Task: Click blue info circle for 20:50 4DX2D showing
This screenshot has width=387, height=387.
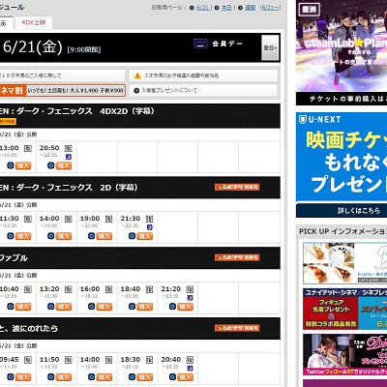Action: tap(51, 165)
